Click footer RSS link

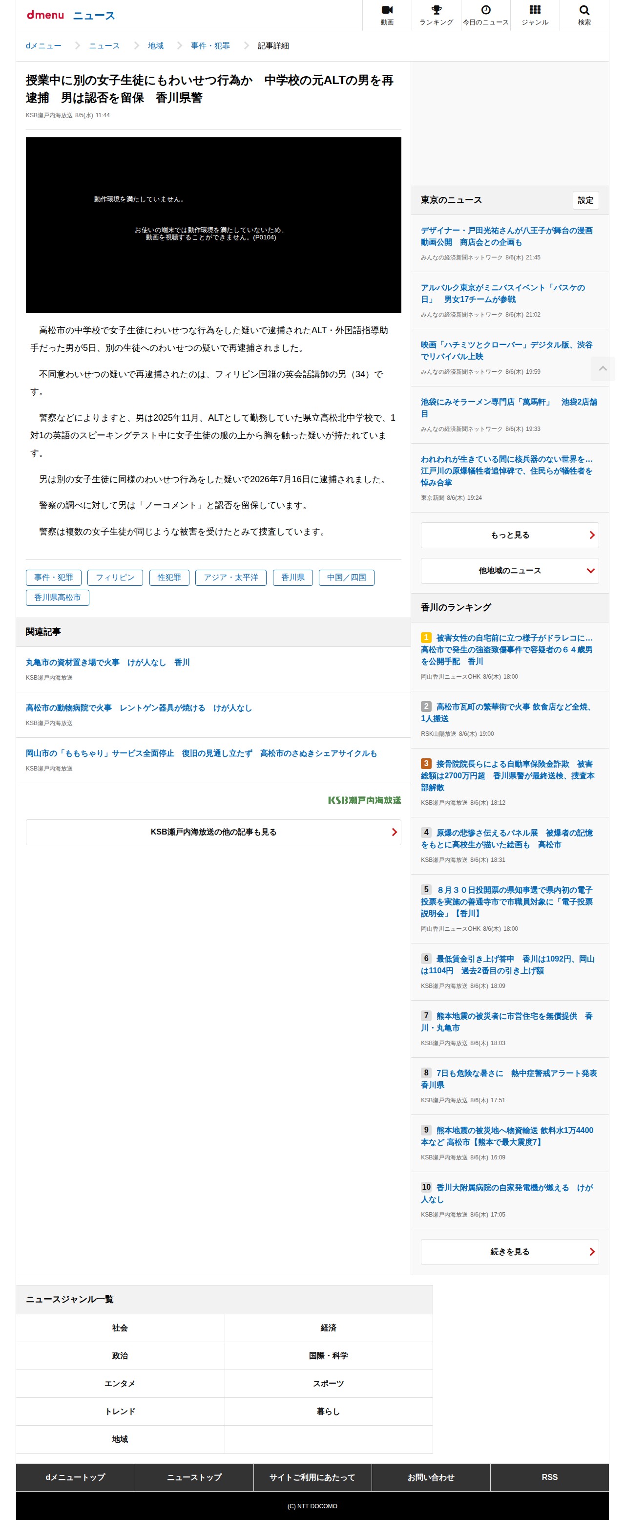tap(549, 1477)
